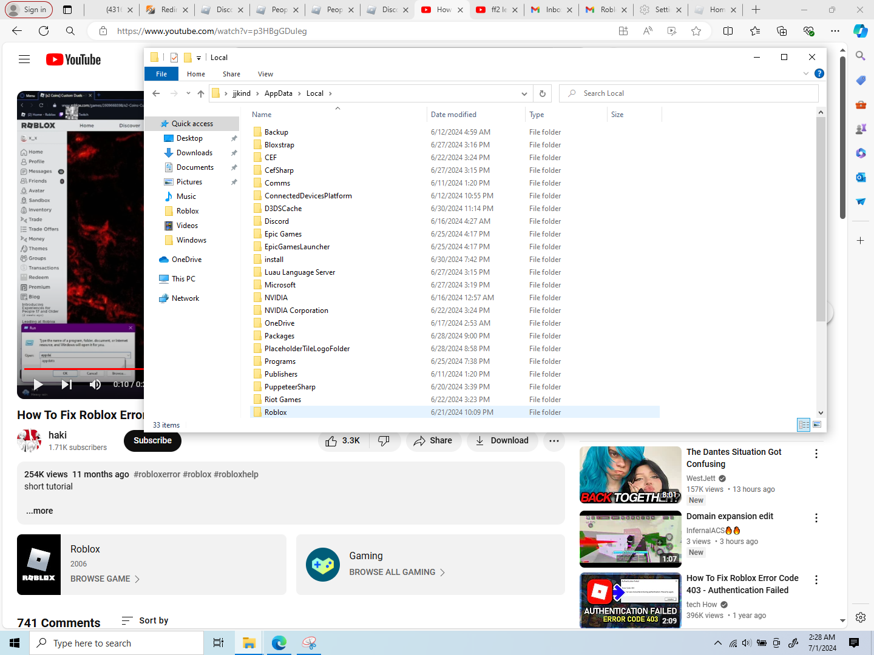874x655 pixels.
Task: Expand description with ...more
Action: pos(39,511)
